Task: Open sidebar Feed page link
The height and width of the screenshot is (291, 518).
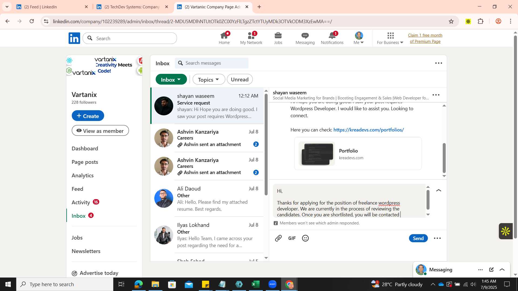Action: click(x=77, y=189)
